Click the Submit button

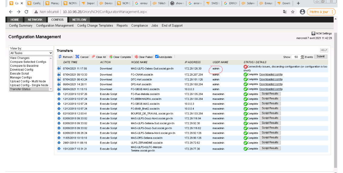321,56
